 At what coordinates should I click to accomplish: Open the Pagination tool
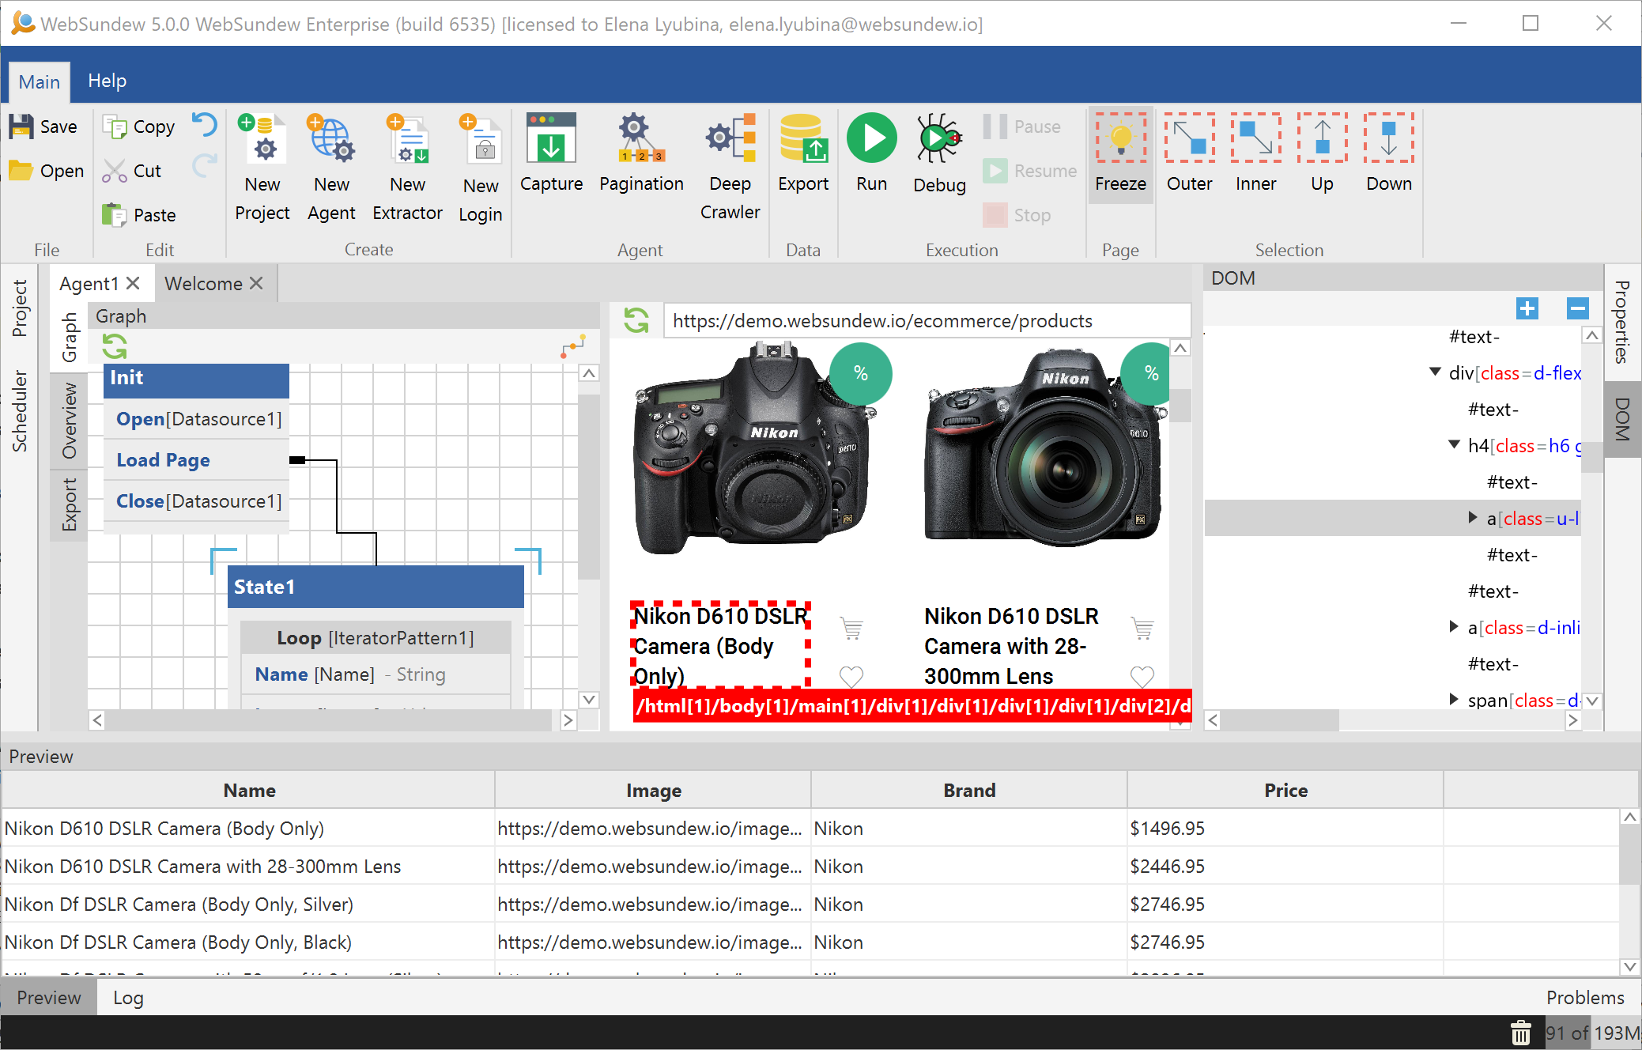pyautogui.click(x=640, y=154)
